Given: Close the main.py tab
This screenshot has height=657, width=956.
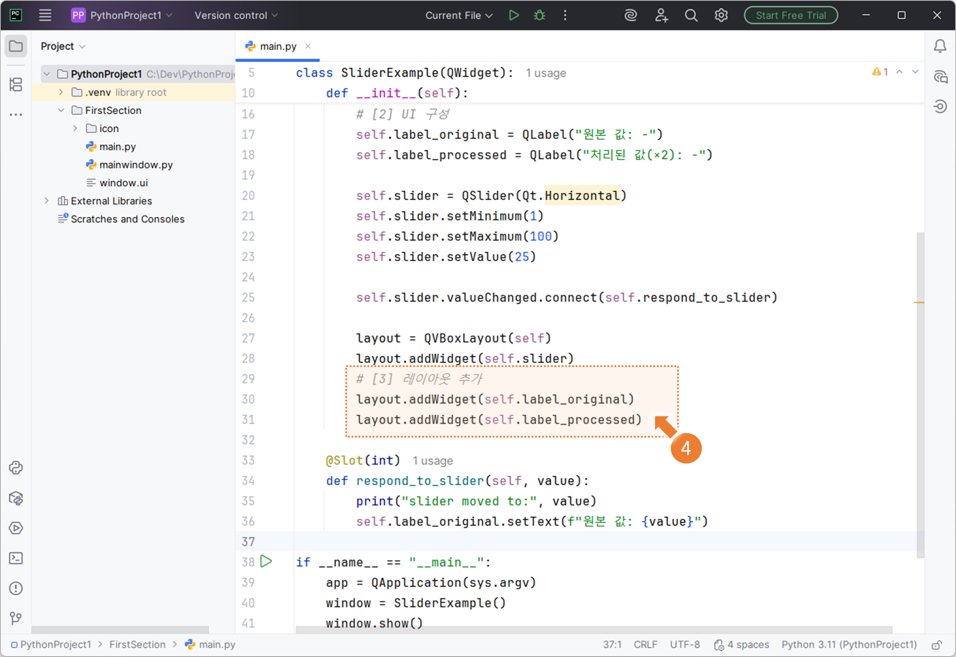Looking at the screenshot, I should tap(308, 46).
